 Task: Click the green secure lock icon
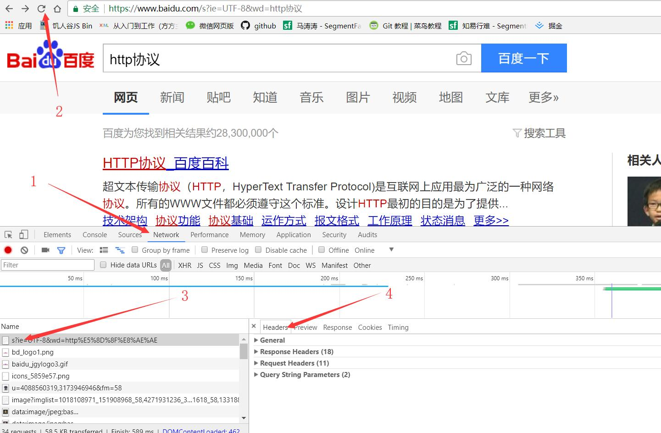tap(76, 9)
